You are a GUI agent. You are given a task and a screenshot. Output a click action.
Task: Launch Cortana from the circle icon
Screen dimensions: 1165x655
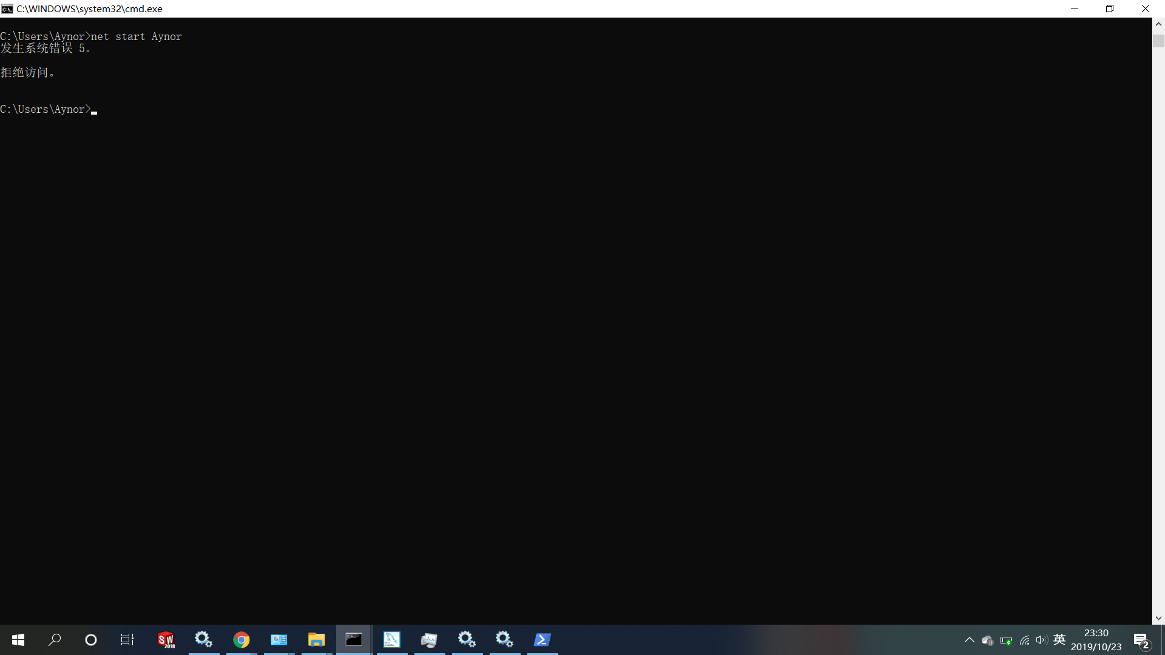pyautogui.click(x=91, y=640)
